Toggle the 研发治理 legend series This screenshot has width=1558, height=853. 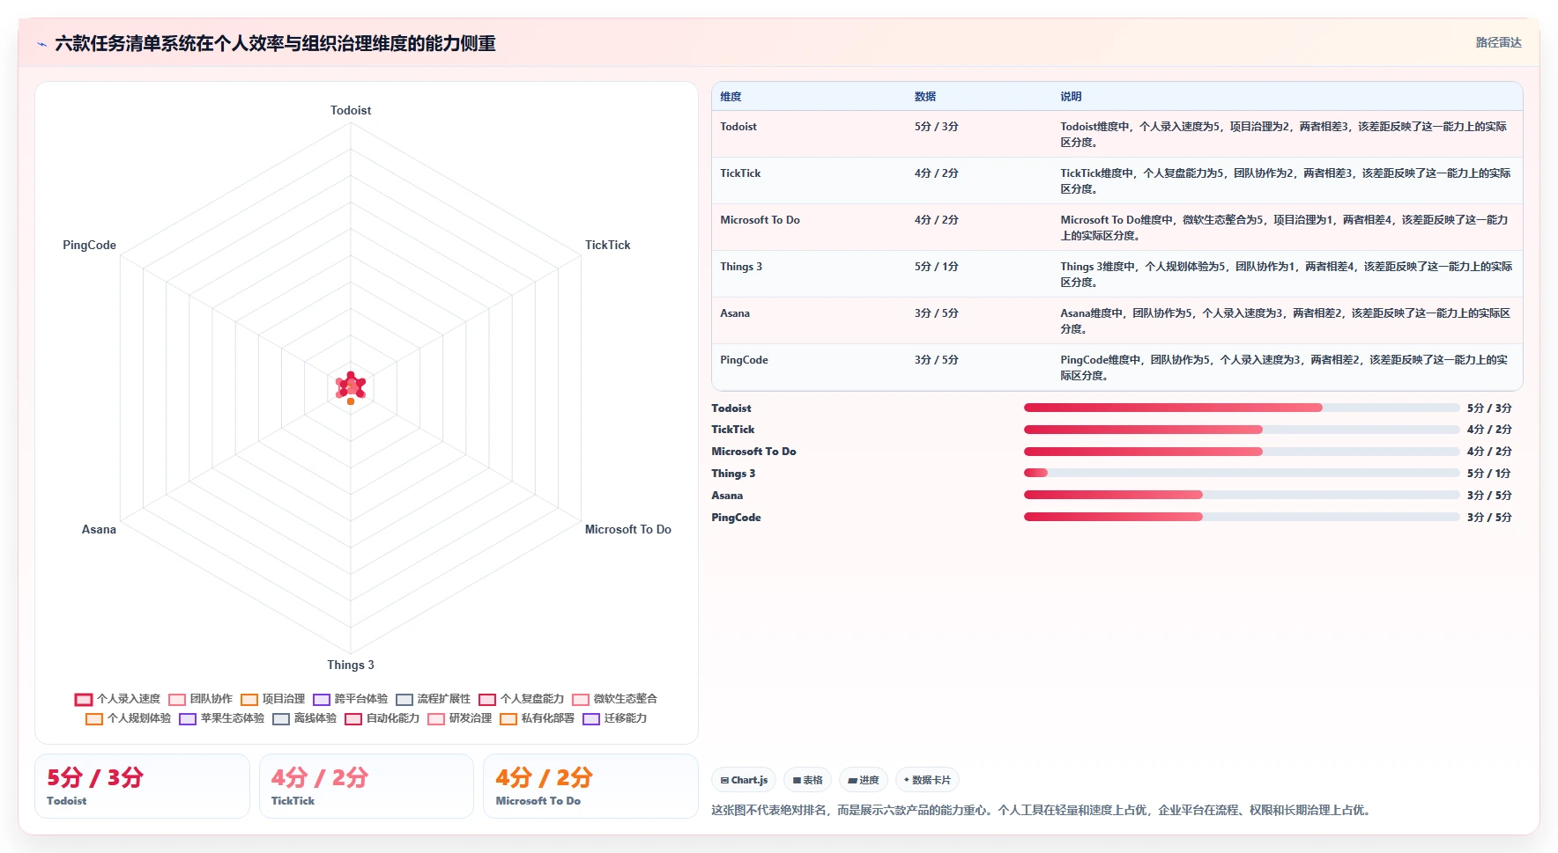(x=460, y=718)
